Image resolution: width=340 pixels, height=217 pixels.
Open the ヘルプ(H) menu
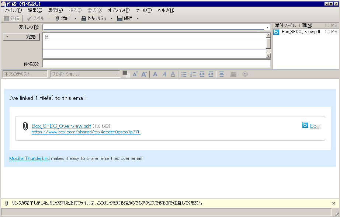166,10
